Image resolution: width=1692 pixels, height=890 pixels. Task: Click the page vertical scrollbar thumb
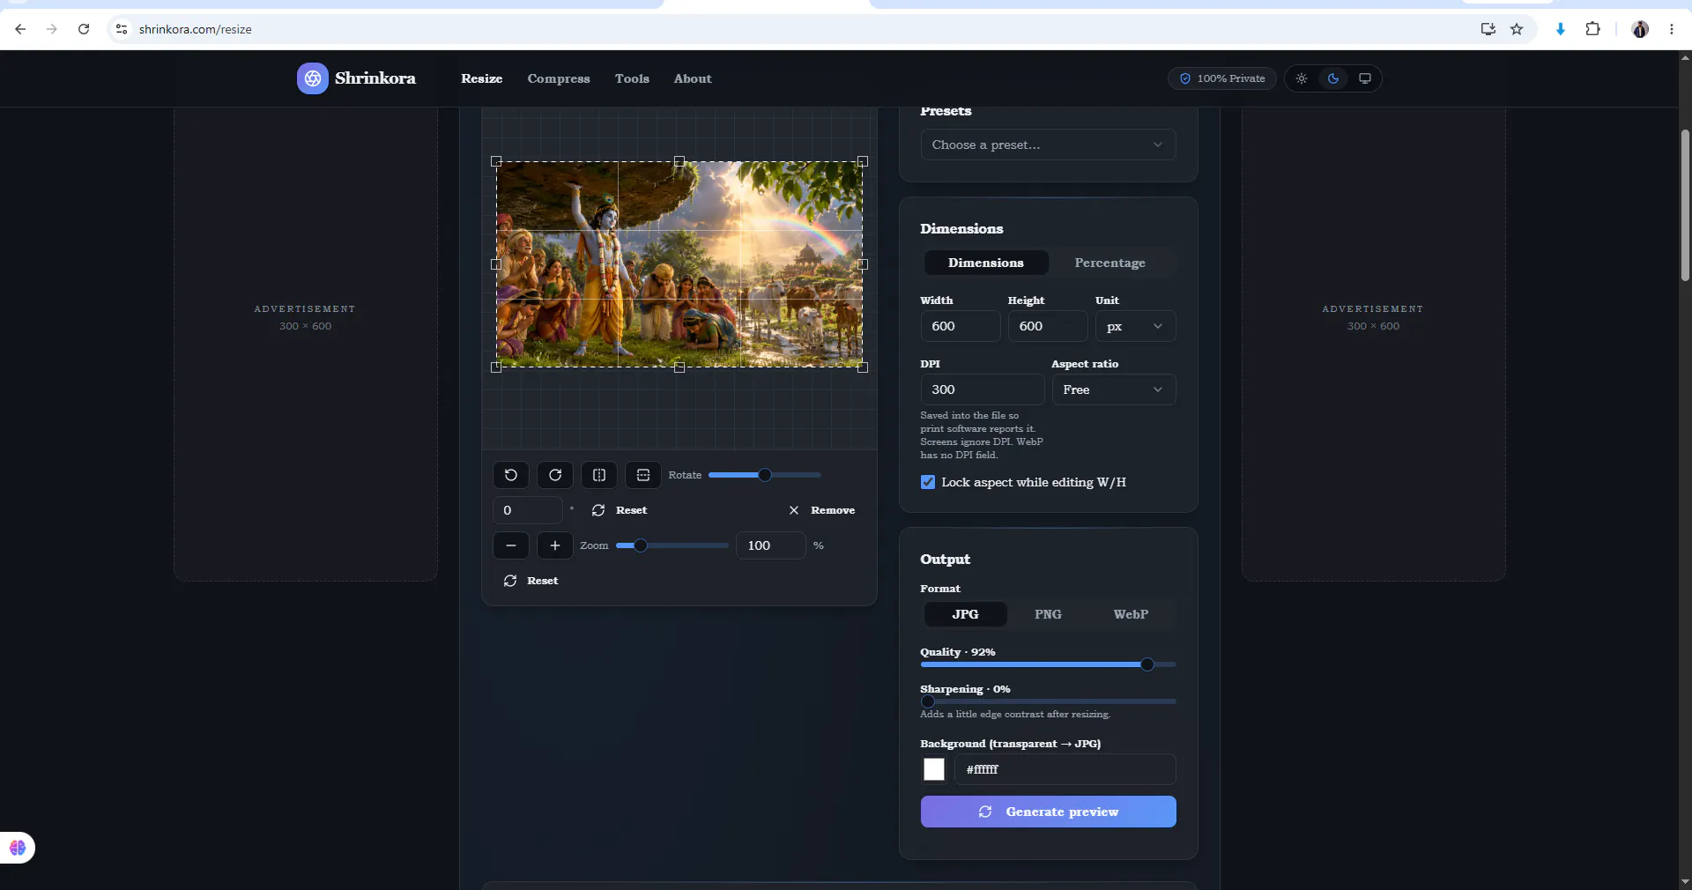click(x=1685, y=204)
